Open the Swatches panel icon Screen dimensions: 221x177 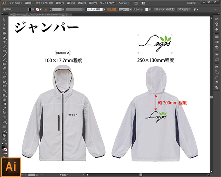(x=217, y=19)
